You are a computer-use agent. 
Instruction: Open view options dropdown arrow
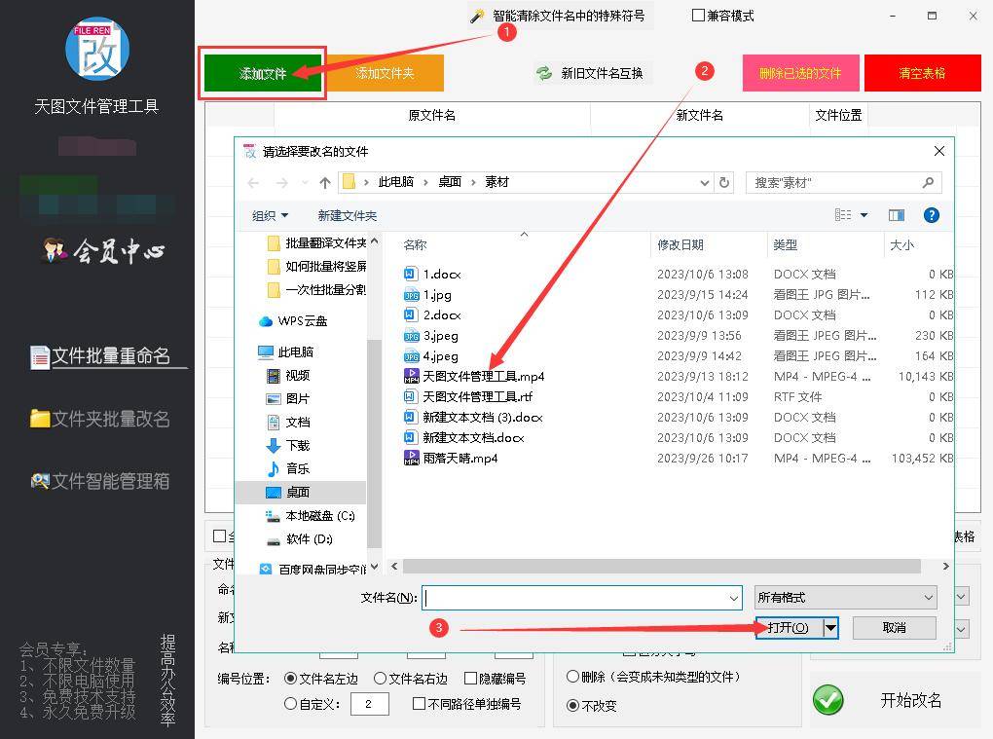click(864, 215)
